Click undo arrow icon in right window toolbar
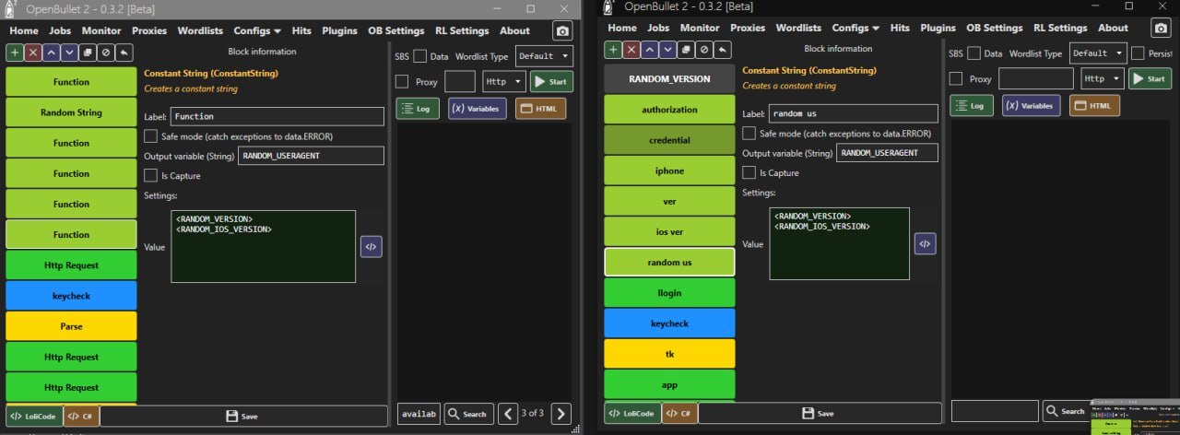Viewport: 1180px width, 435px height. 724,50
